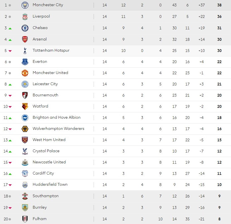Viewport: 231px width, 224px height.
Task: Click the Watford club badge
Action: (x=25, y=106)
